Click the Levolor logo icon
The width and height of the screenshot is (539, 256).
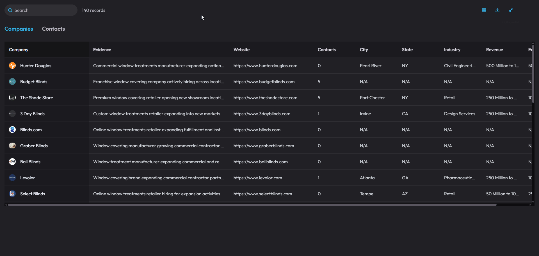[12, 178]
